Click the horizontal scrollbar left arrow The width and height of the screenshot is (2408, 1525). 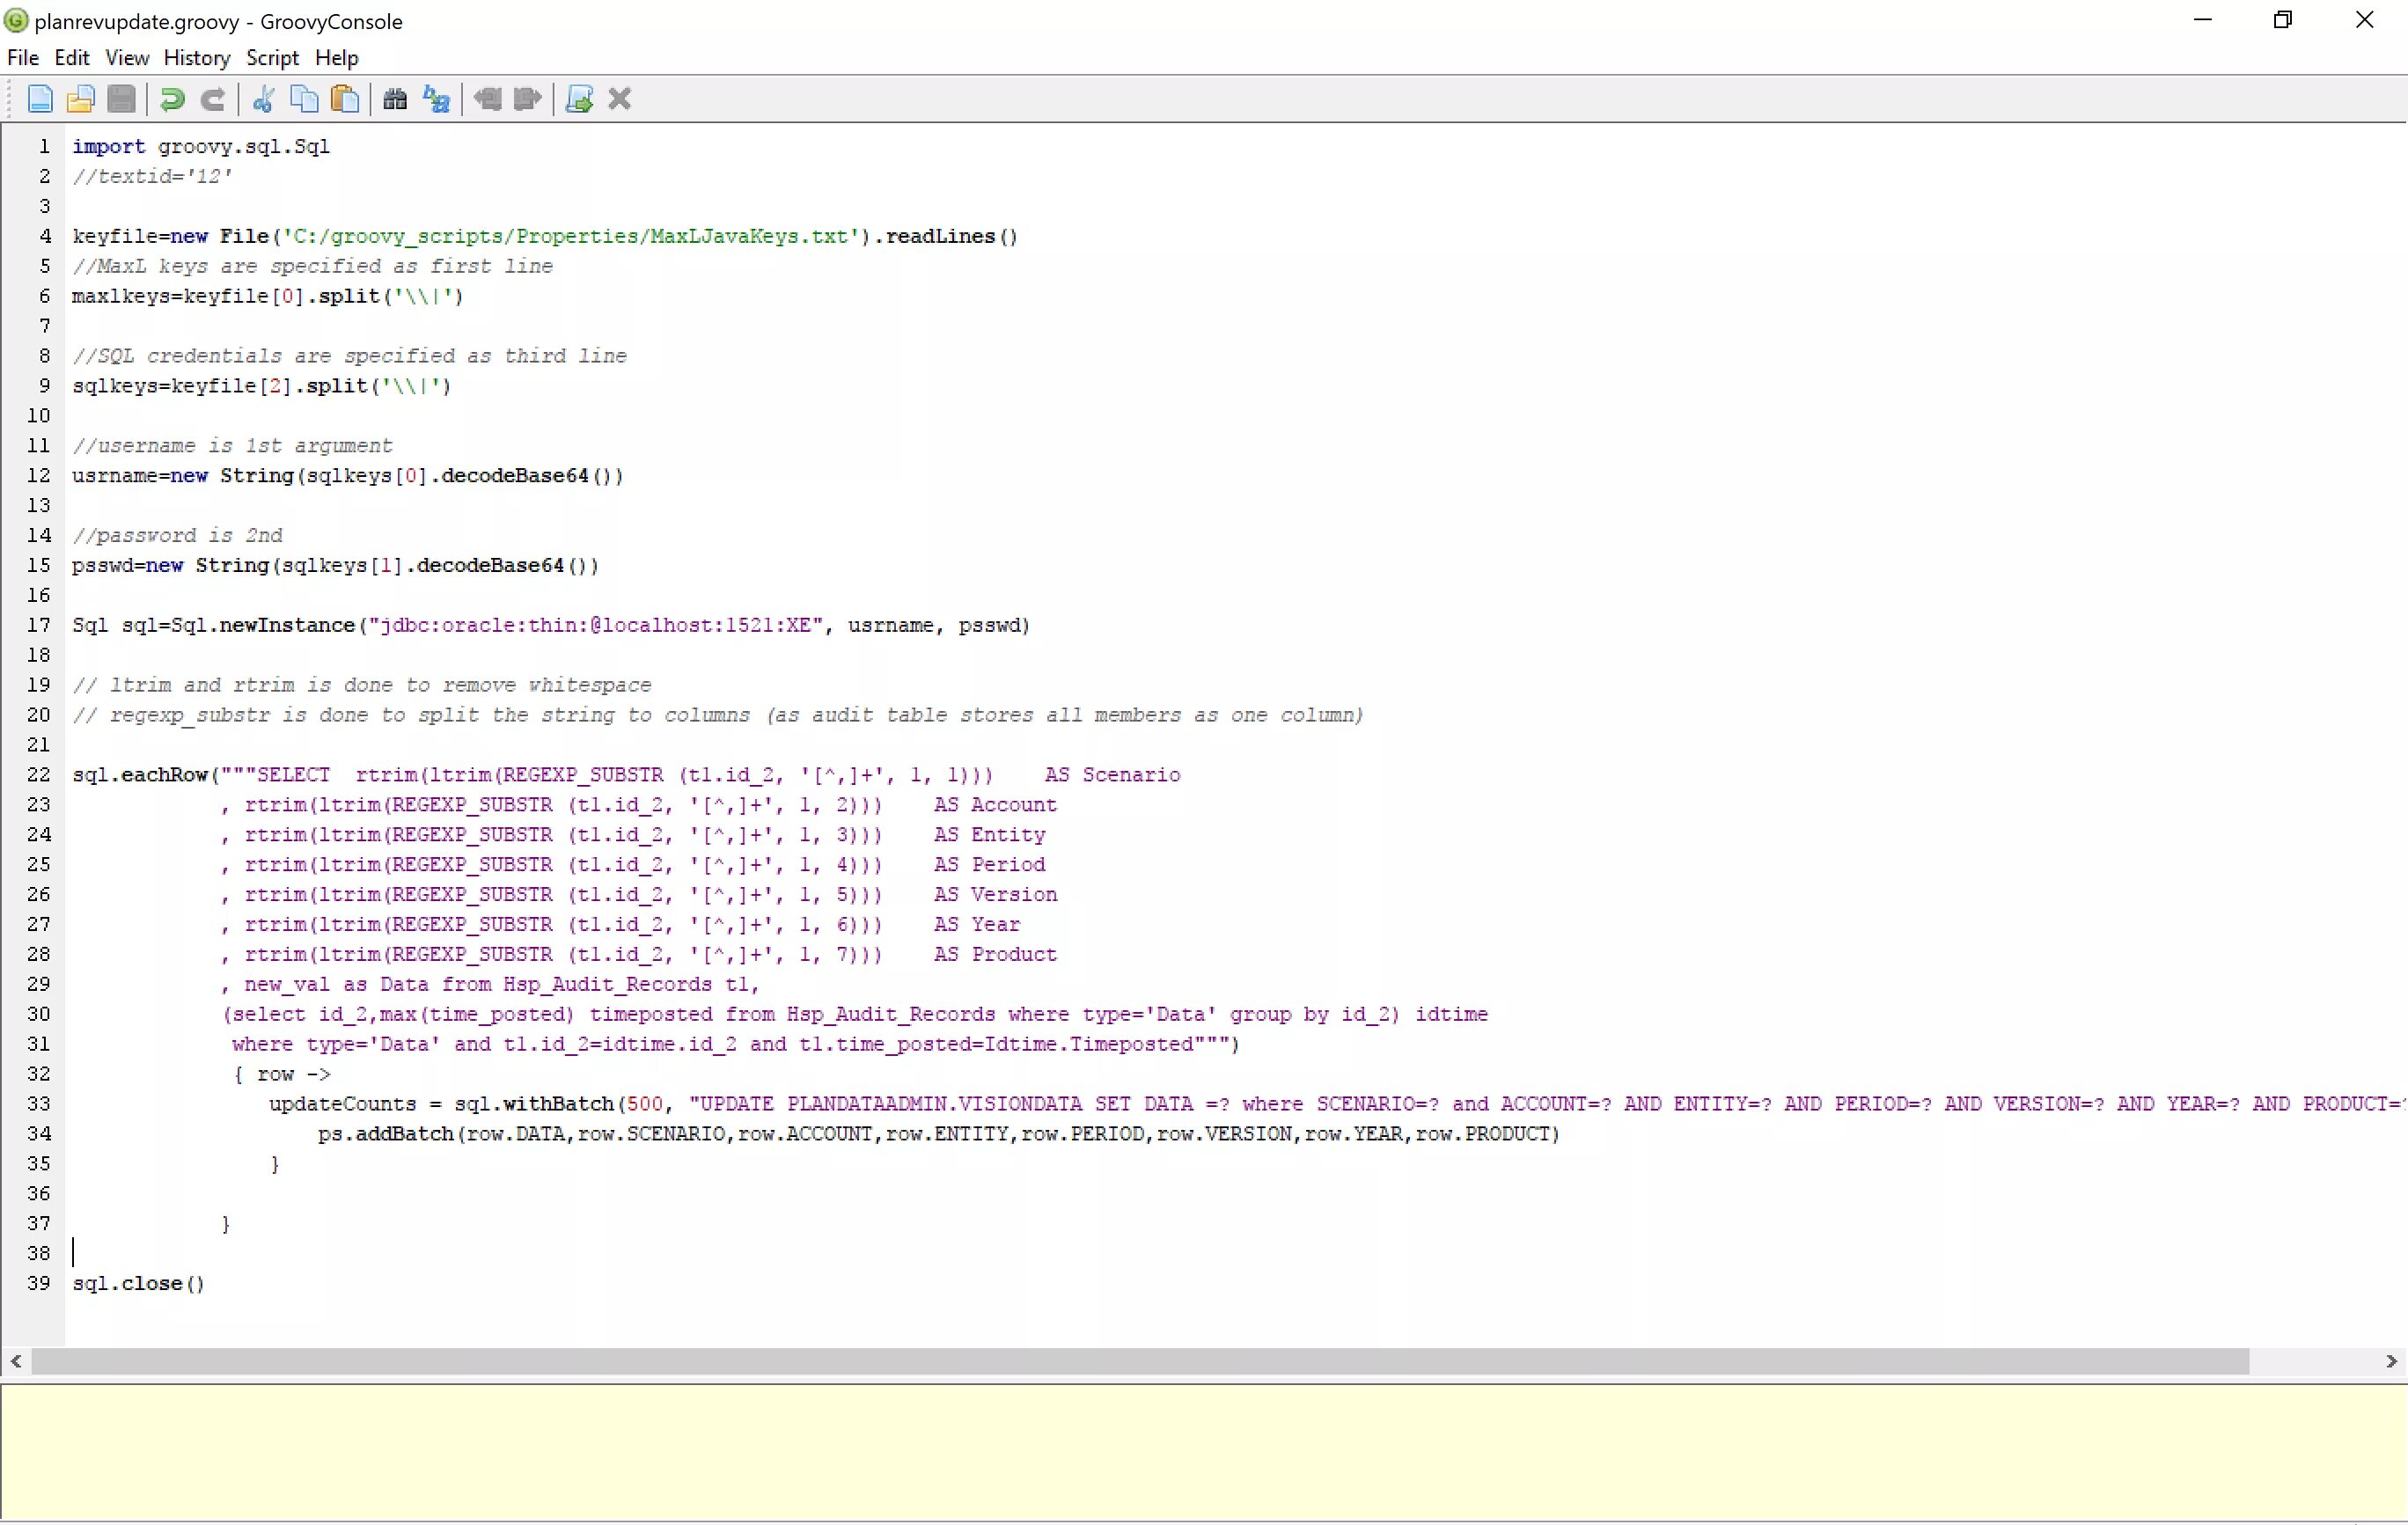point(16,1361)
